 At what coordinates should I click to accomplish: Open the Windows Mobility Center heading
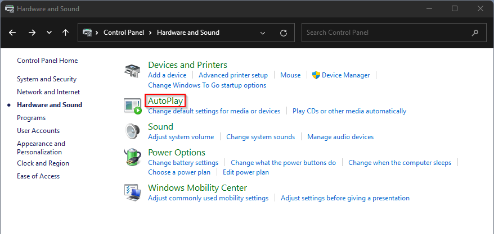pos(197,188)
